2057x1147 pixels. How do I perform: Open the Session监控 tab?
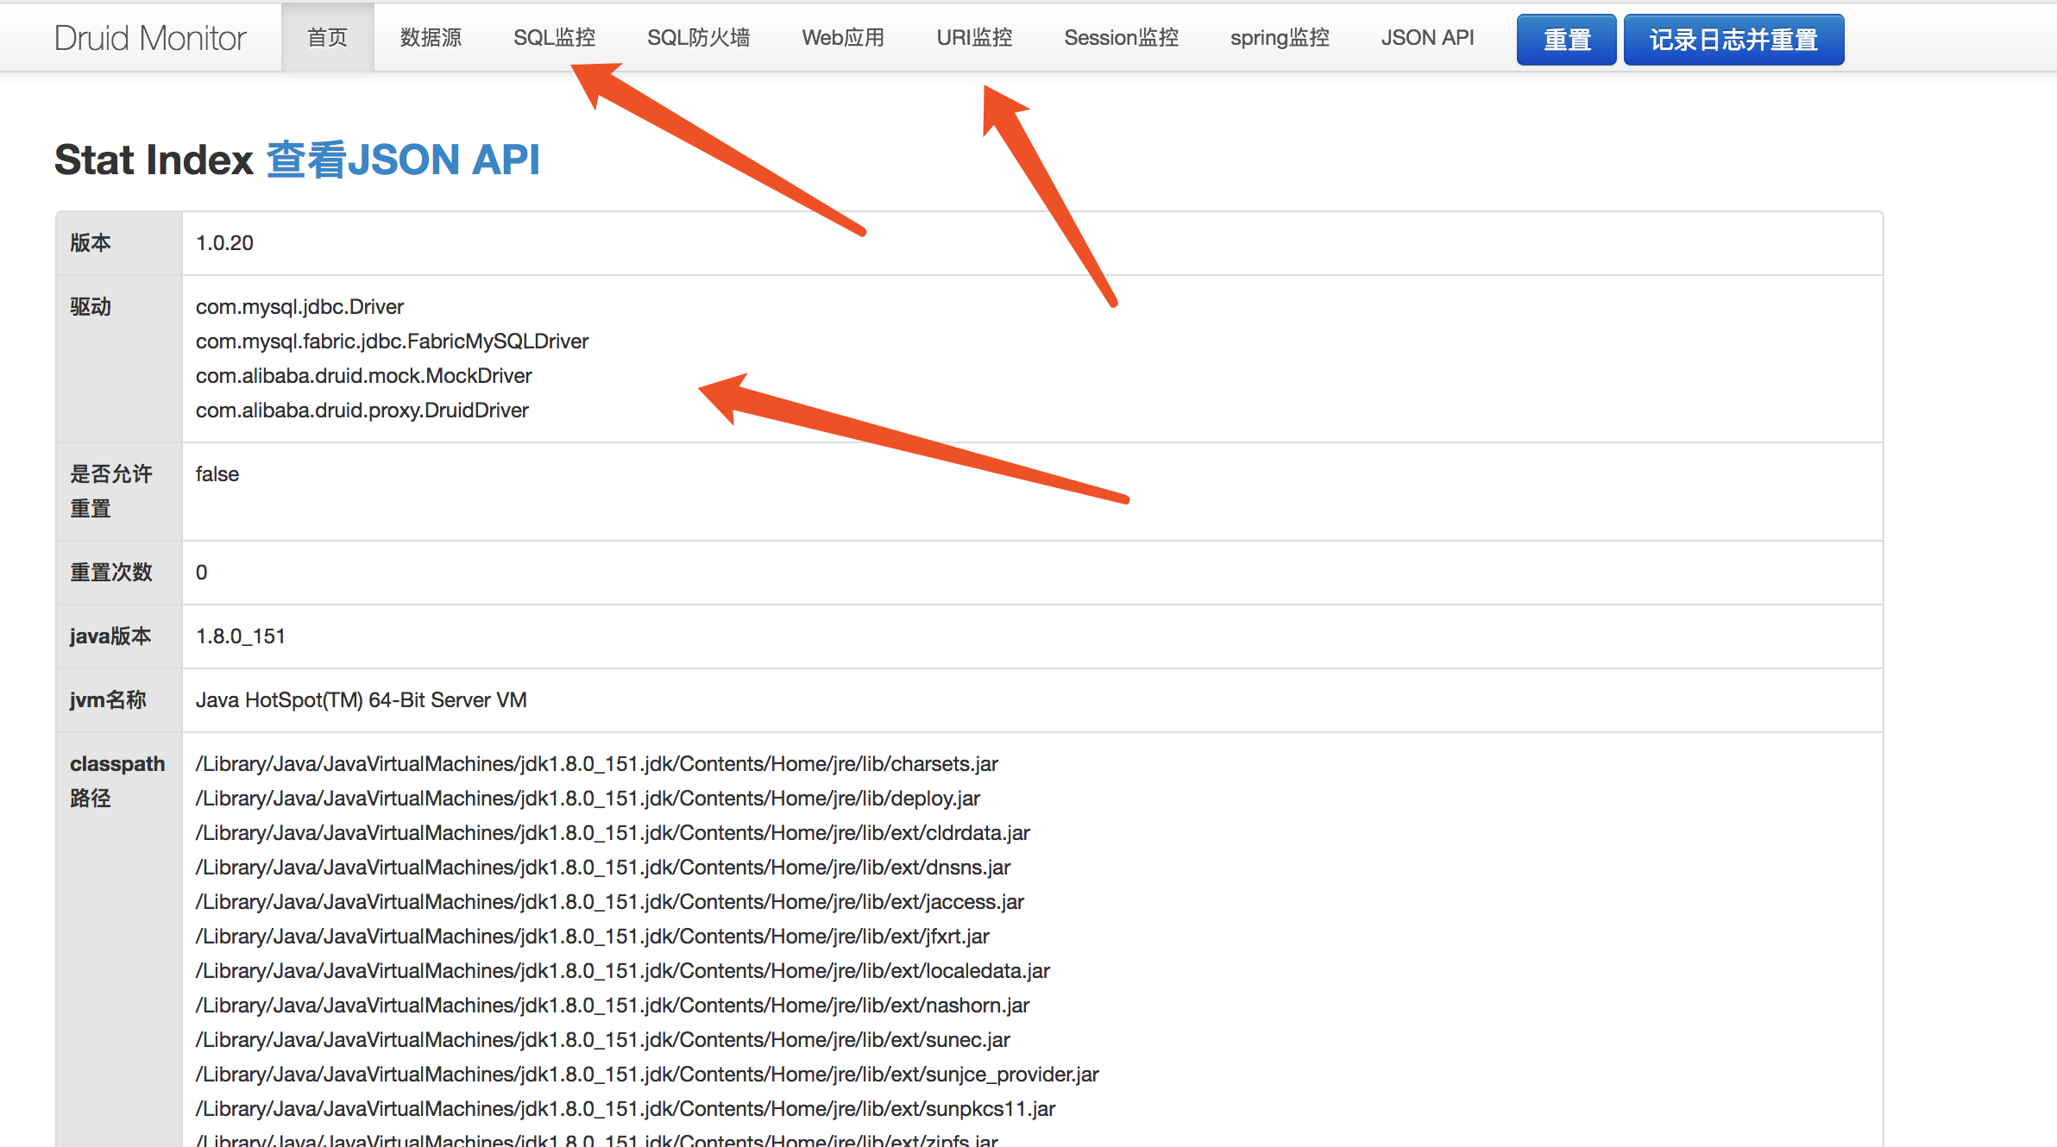click(1121, 38)
